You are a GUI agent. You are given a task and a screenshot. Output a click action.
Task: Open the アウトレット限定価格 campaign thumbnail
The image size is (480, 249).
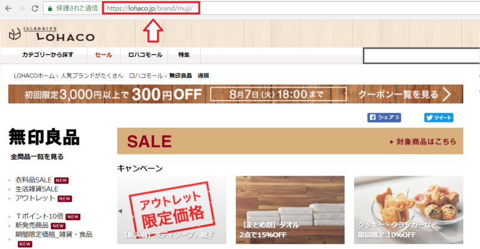coord(172,210)
